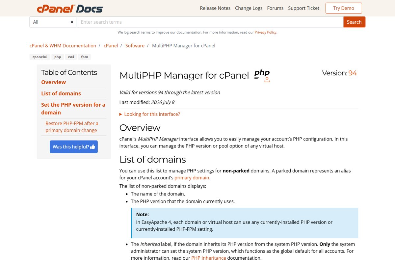Open the PHP Inheritance documentation link

coord(209,258)
